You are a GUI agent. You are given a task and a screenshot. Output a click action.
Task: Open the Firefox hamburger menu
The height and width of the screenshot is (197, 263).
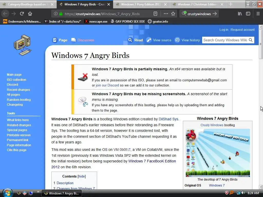[x=258, y=14]
